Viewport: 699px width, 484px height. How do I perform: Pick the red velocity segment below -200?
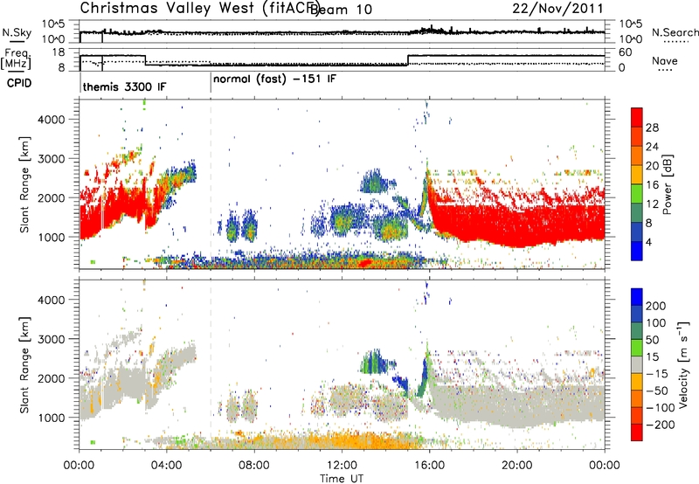(637, 432)
